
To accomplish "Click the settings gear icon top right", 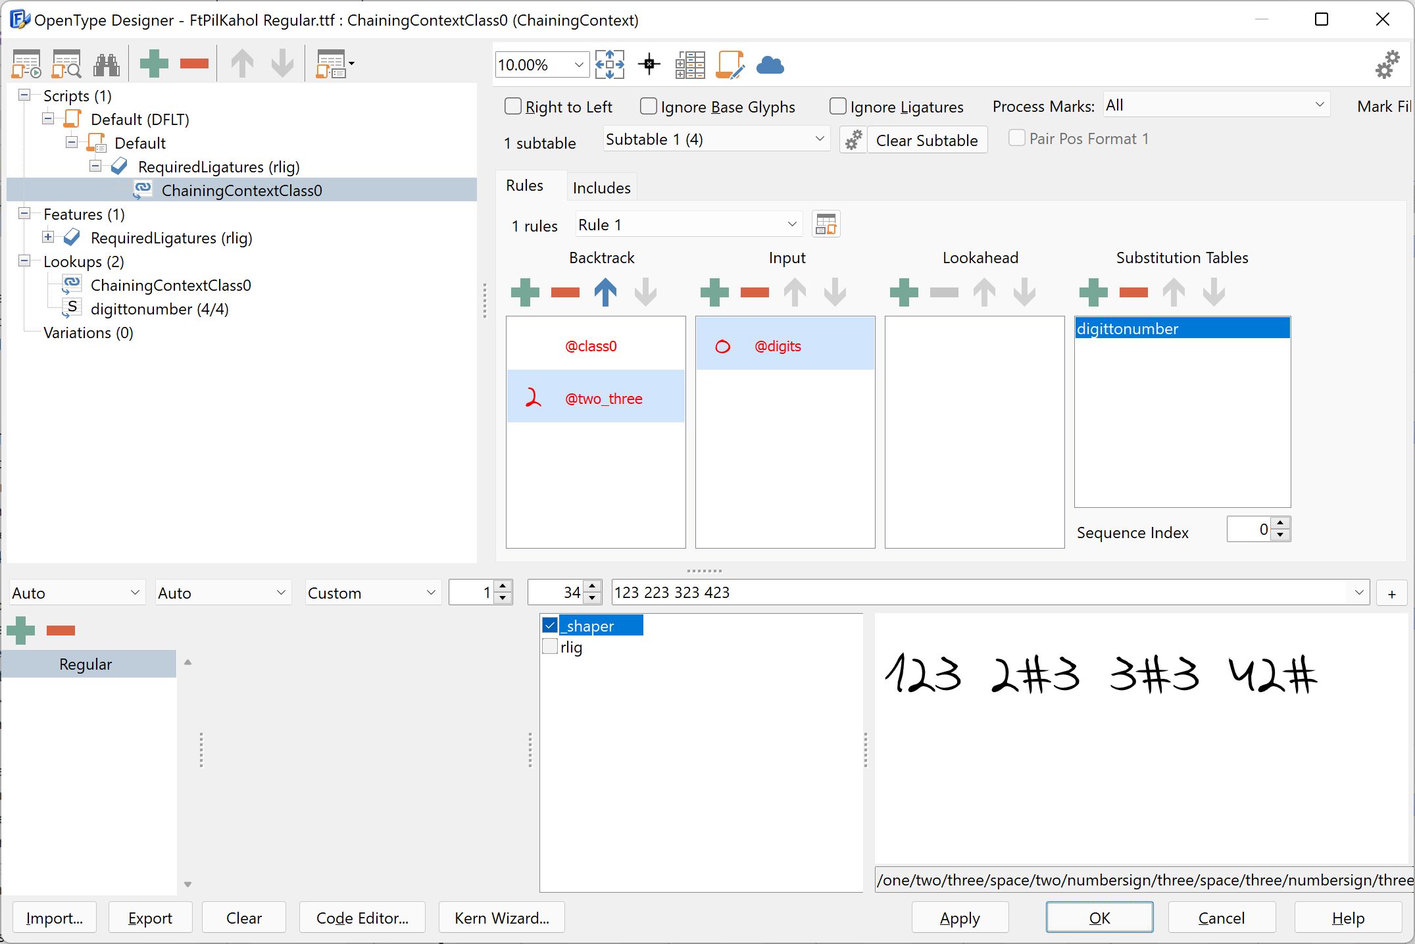I will (x=1387, y=65).
